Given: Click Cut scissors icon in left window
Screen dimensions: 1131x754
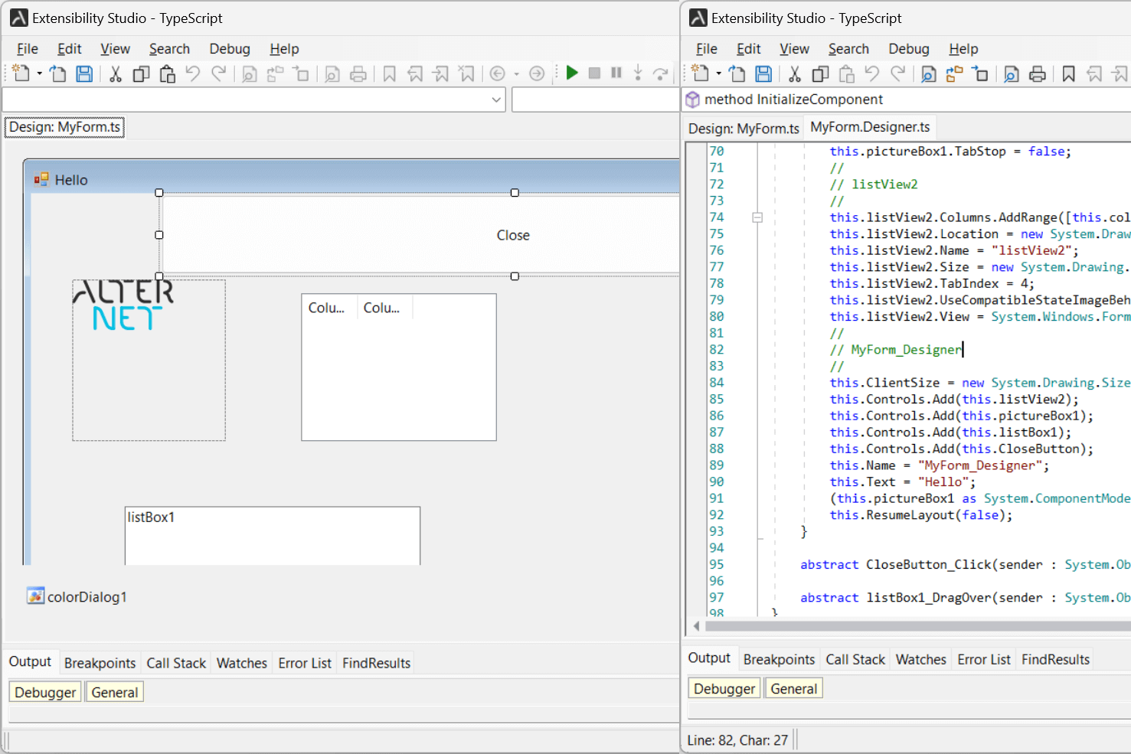Looking at the screenshot, I should tap(116, 73).
